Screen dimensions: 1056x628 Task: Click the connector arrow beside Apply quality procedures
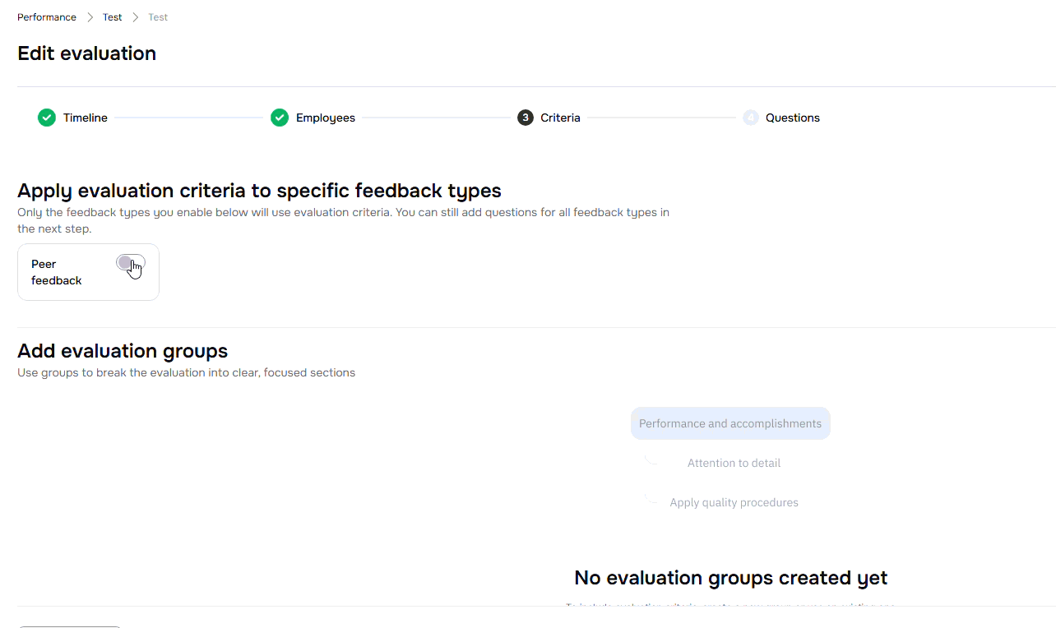(651, 499)
